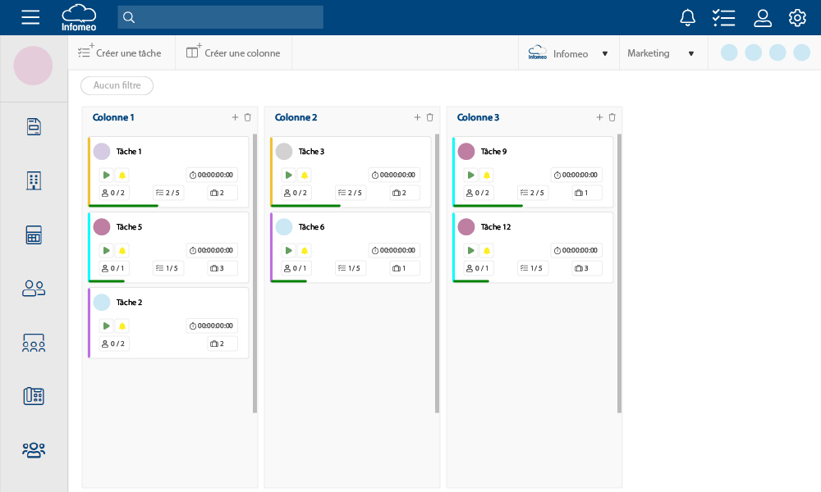Viewport: 821px width, 492px height.
Task: Click Créer une tâche
Action: [x=120, y=53]
